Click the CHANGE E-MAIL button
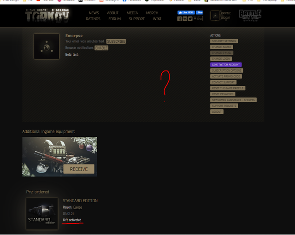The image size is (295, 235). pos(222,53)
